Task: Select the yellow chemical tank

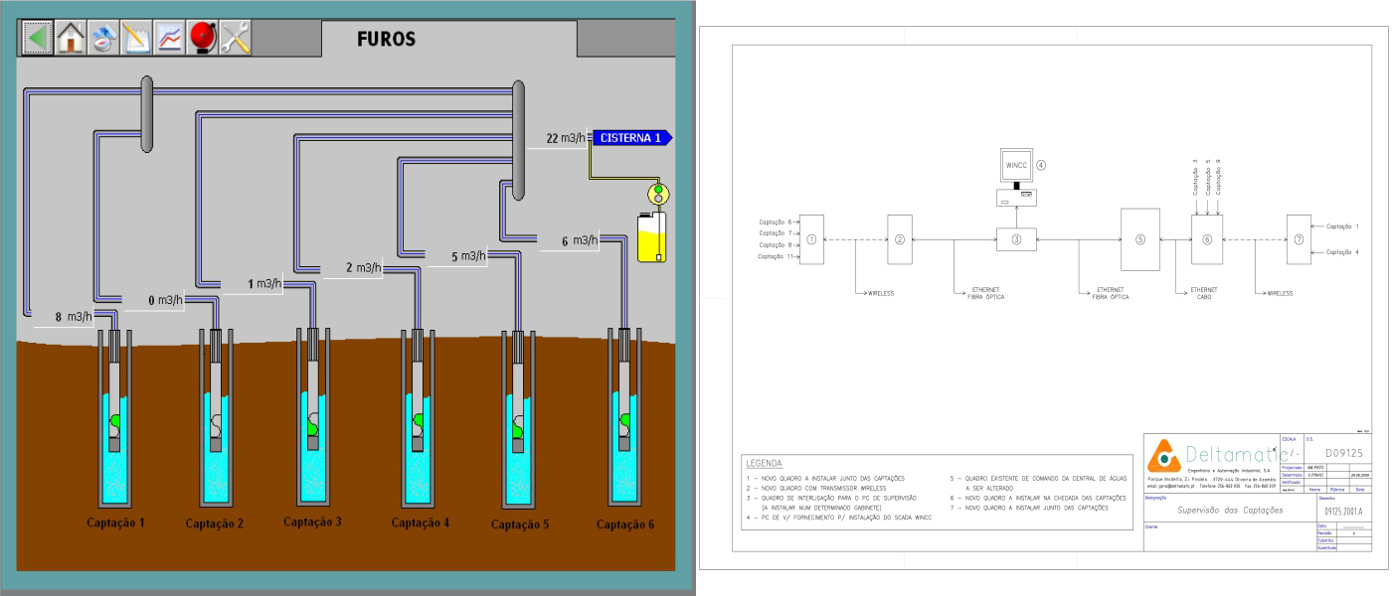Action: pos(652,238)
